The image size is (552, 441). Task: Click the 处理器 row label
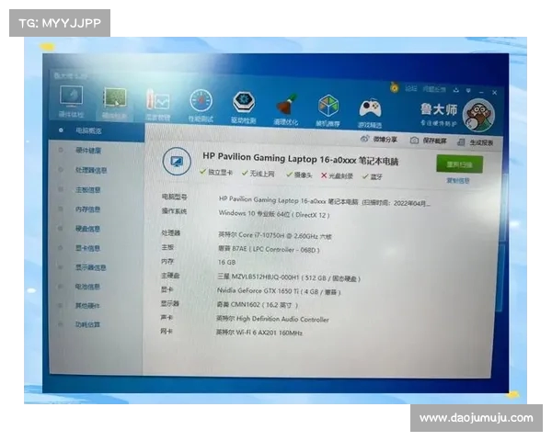pos(171,232)
